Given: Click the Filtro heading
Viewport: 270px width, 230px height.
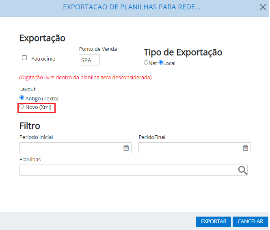Looking at the screenshot, I should [x=30, y=126].
